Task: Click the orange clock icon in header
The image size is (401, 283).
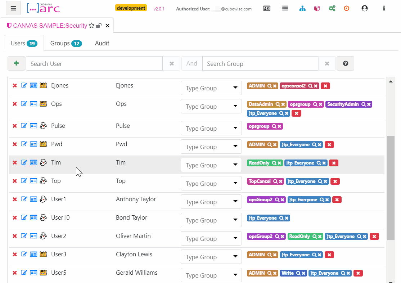Action: 346,8
